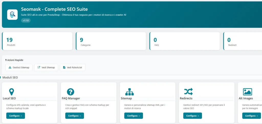Open Gestisci Sitemap quick action
This screenshot has height=124, width=262.
coord(19,67)
